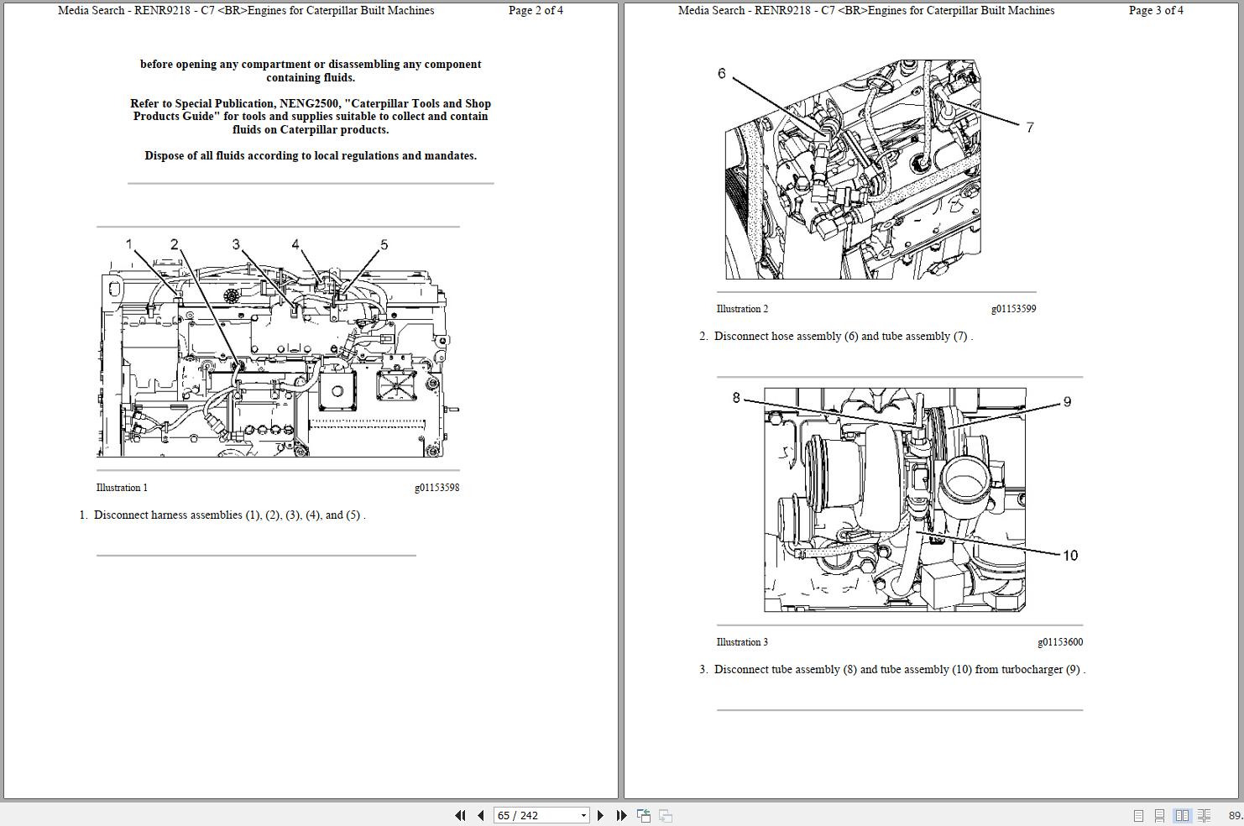The width and height of the screenshot is (1244, 826).
Task: Toggle two-page continuous scrolling layout
Action: pos(1204,815)
